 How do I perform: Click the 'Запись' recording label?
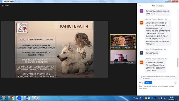point(7,6)
